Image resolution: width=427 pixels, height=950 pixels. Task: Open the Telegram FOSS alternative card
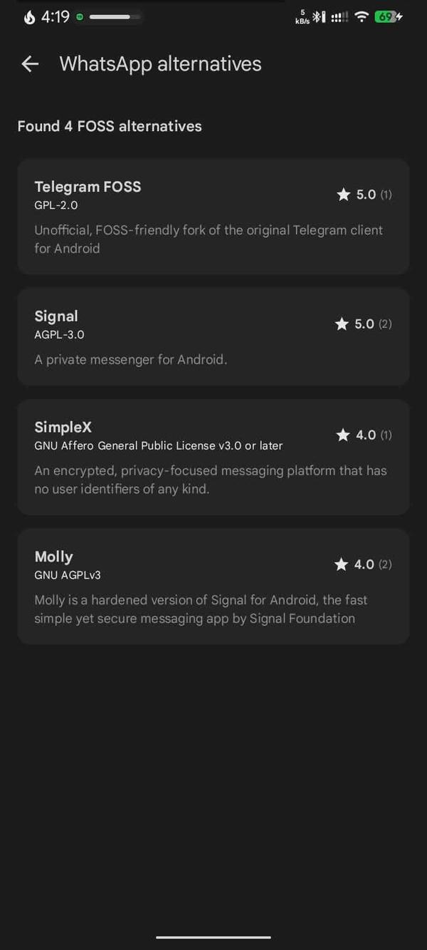click(x=213, y=216)
